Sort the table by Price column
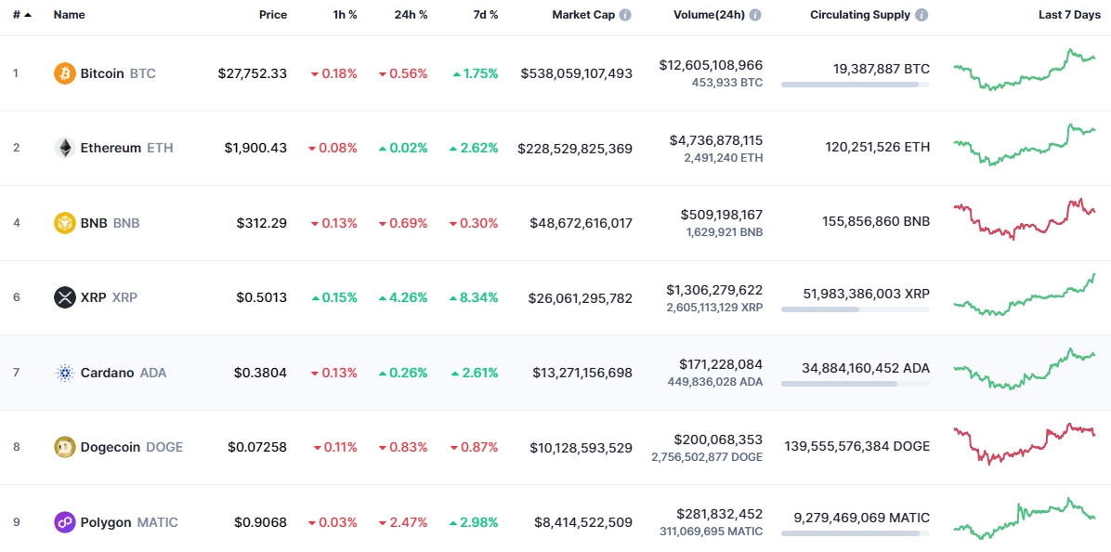Image resolution: width=1111 pixels, height=552 pixels. point(273,15)
